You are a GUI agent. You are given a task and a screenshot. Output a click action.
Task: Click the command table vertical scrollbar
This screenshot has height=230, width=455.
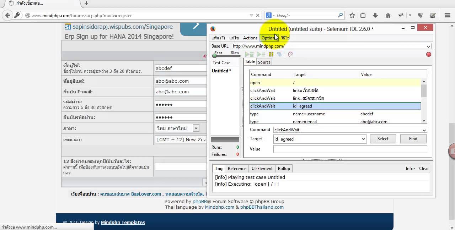coord(424,101)
